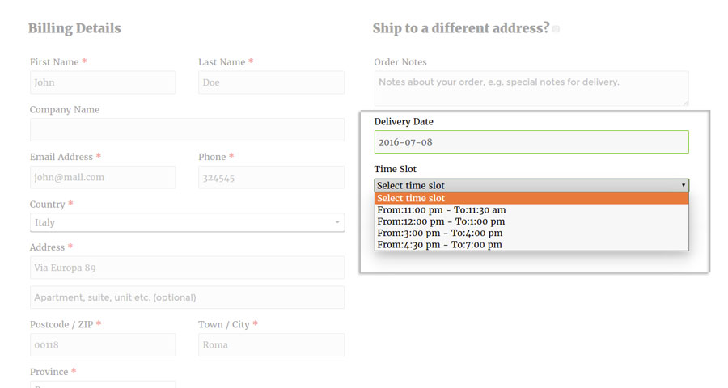This screenshot has height=388, width=728.
Task: Click into the Last Name field
Action: (271, 82)
